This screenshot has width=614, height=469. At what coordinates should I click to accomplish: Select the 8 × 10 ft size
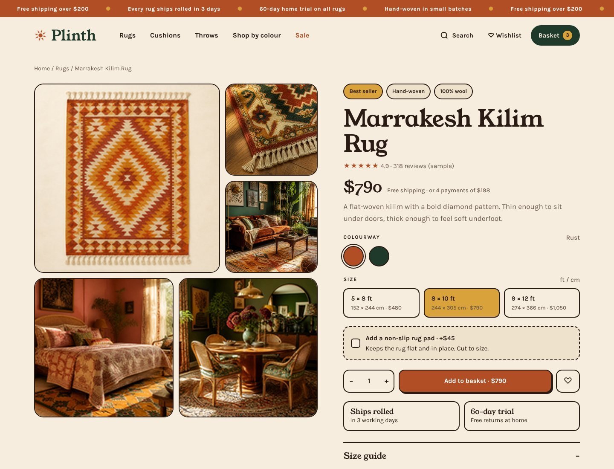click(x=461, y=303)
